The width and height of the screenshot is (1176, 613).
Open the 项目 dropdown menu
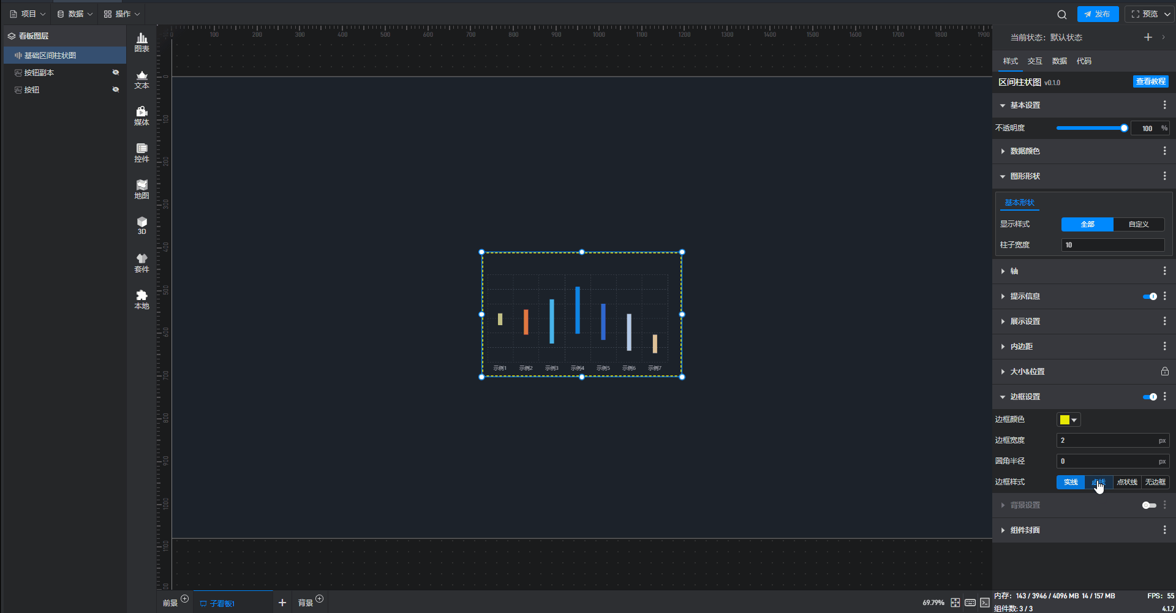pos(28,14)
